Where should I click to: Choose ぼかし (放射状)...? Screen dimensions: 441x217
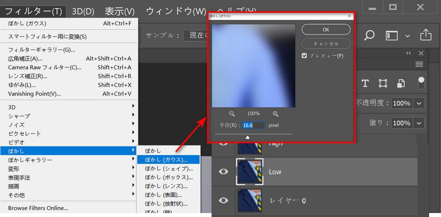(168, 204)
